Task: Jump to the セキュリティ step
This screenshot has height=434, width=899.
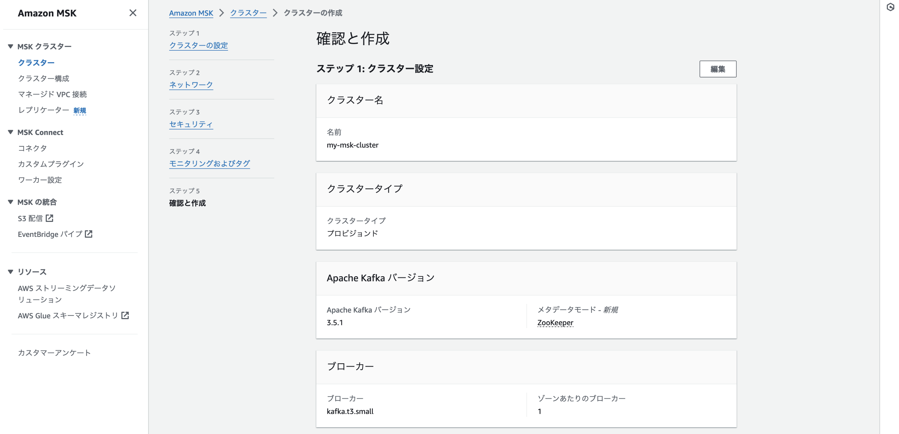Action: pyautogui.click(x=191, y=124)
